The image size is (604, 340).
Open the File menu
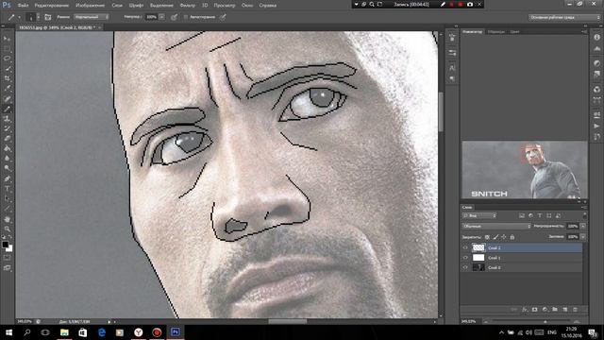pos(23,6)
